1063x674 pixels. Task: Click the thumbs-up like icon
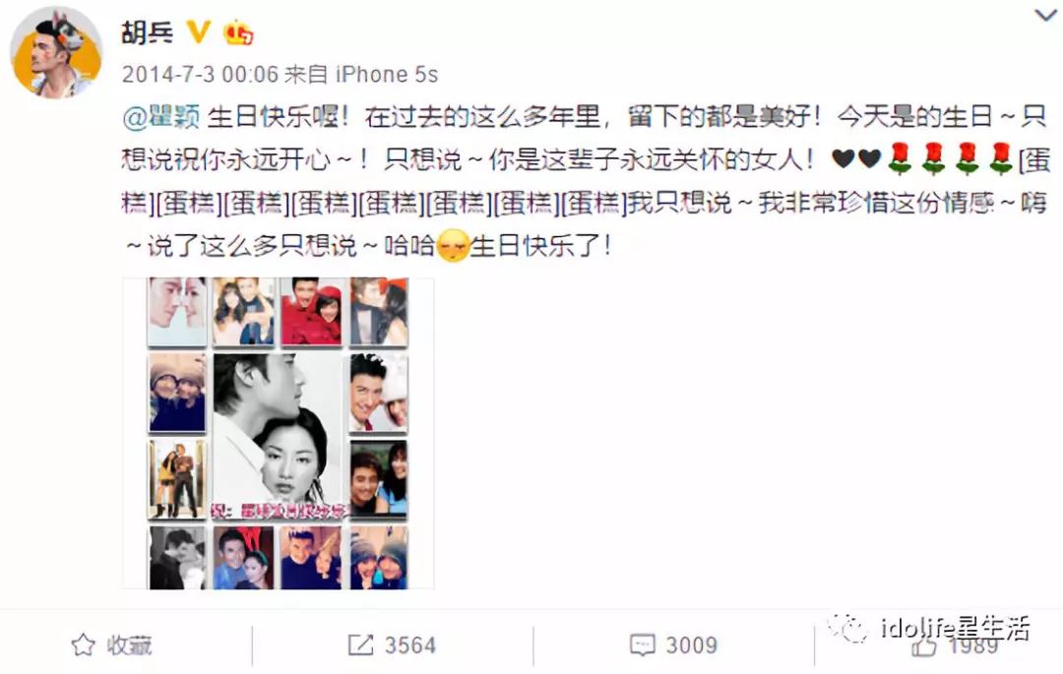click(x=924, y=646)
